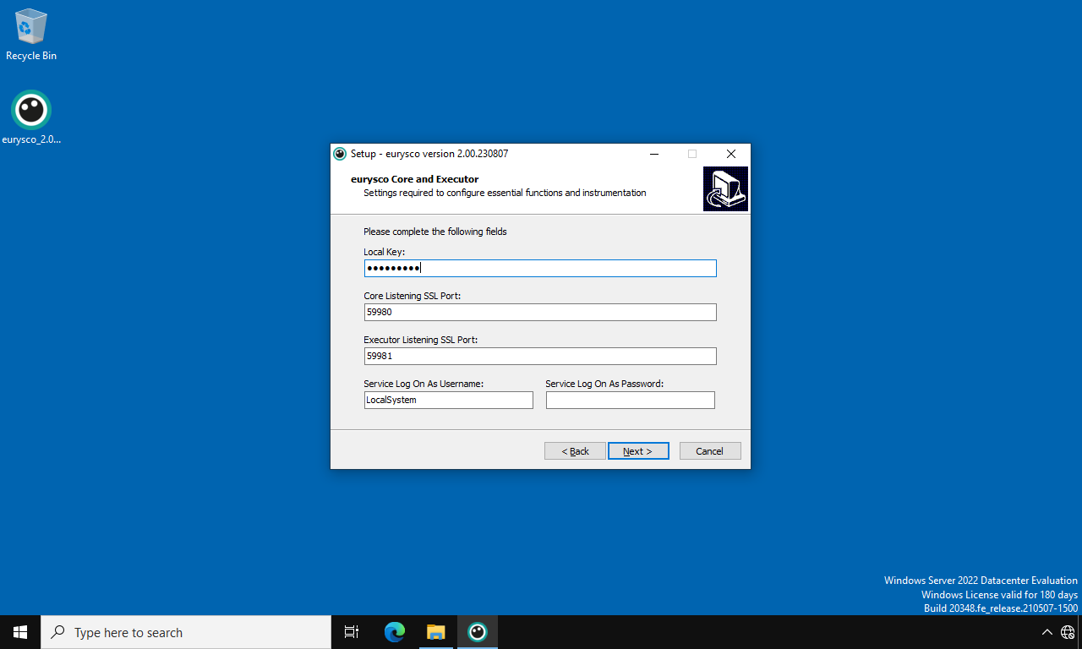Go back with the Back button
Viewport: 1082px width, 649px height.
(x=575, y=451)
